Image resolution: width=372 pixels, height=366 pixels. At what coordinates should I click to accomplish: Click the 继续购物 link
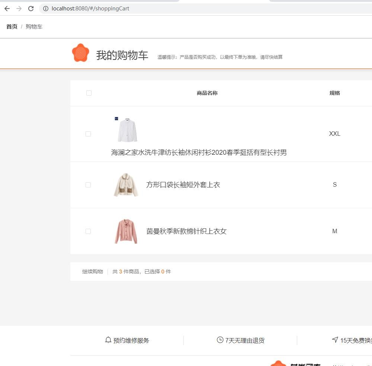93,272
